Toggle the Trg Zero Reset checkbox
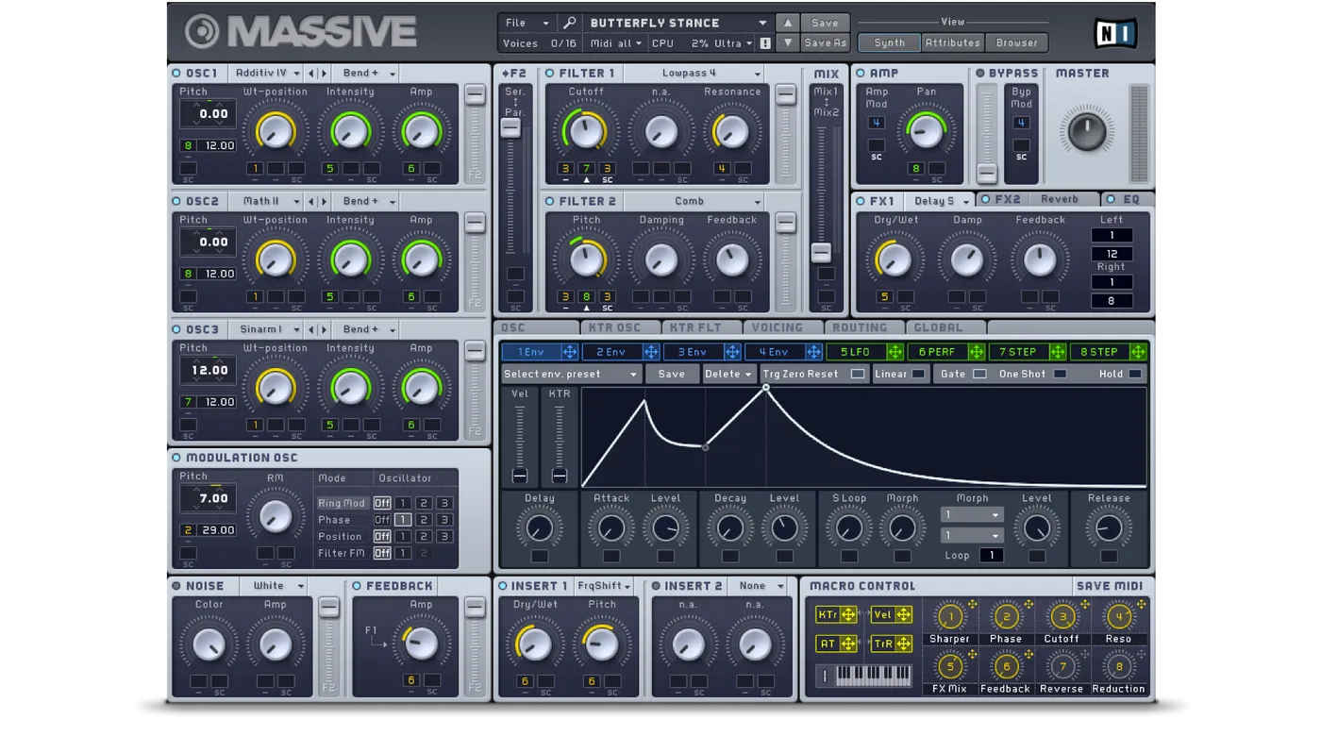Screen dimensions: 1321x753 (857, 374)
